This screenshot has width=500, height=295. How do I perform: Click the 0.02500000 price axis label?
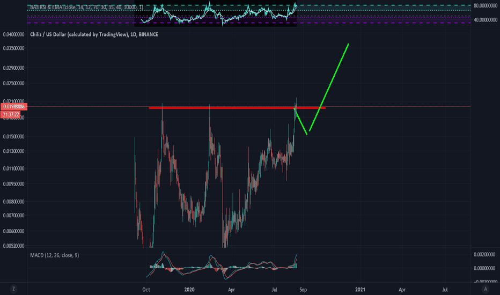tap(14, 83)
